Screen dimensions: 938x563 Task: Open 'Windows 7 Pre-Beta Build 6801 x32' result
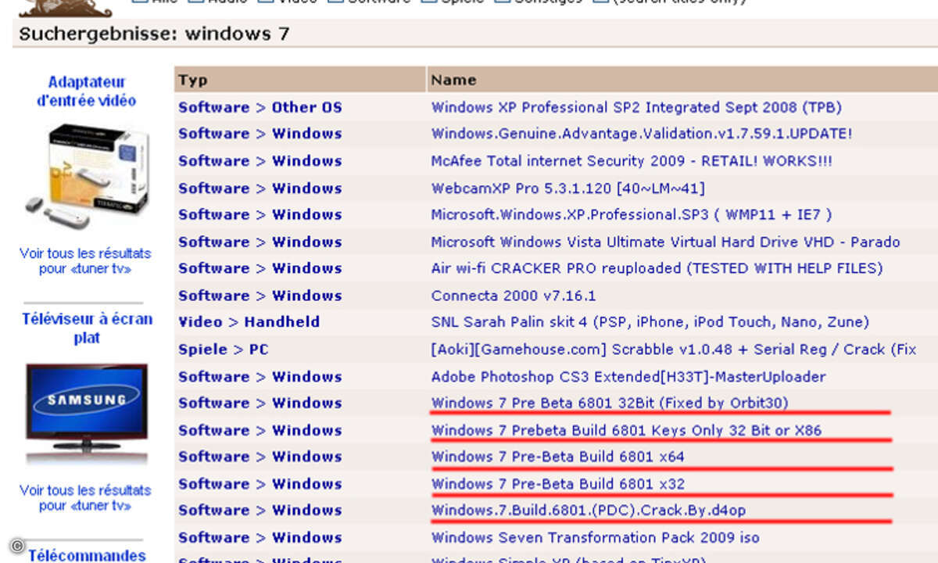557,484
